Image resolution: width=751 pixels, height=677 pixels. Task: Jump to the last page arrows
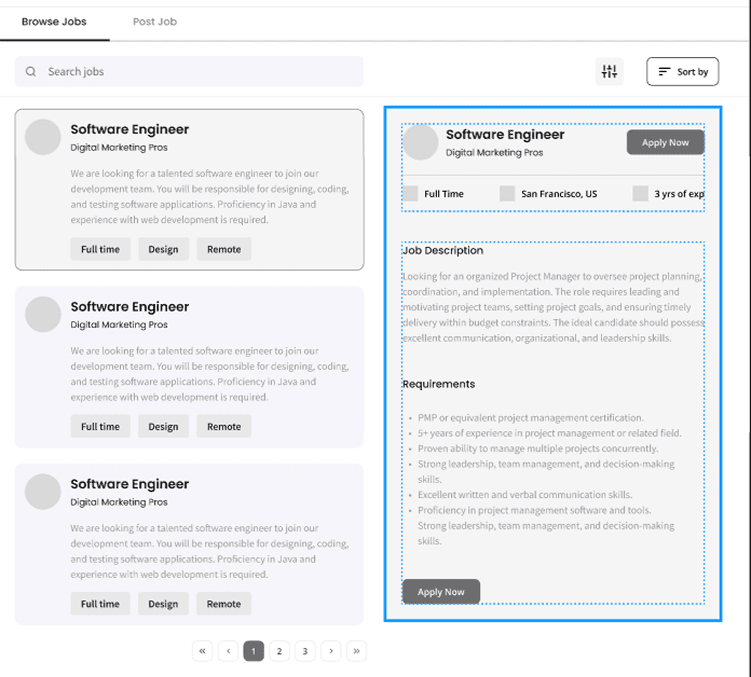pyautogui.click(x=356, y=651)
